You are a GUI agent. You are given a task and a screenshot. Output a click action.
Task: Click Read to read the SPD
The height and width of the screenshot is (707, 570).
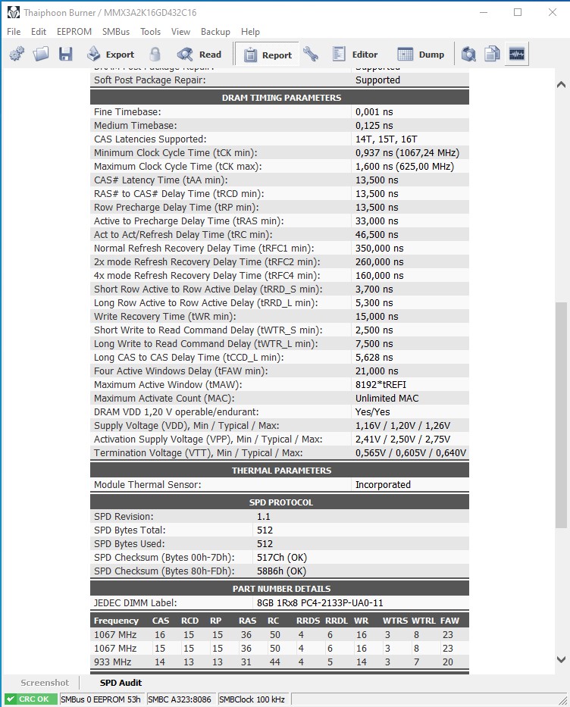tap(199, 55)
